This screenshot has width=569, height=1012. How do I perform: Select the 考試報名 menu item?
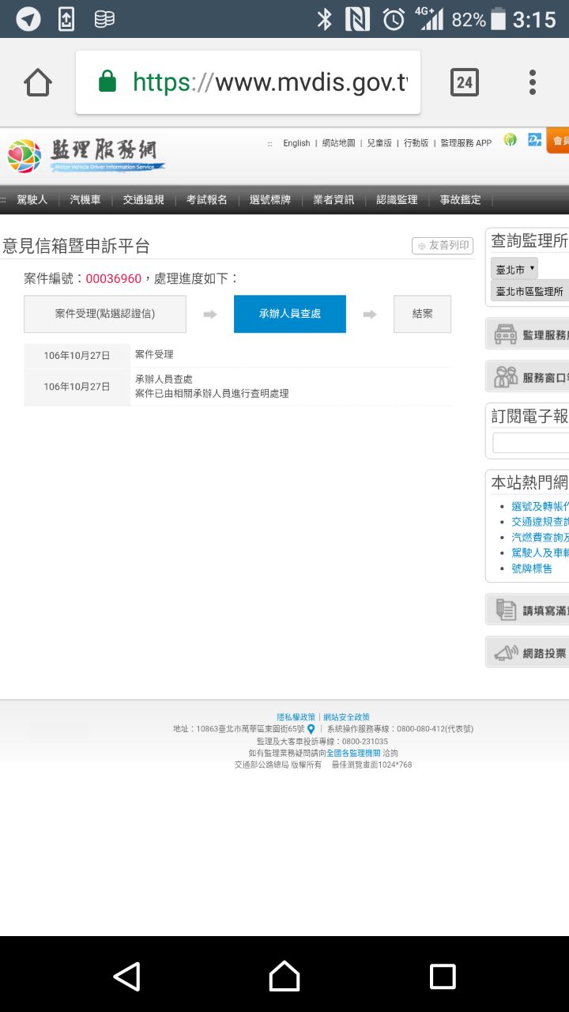(207, 200)
